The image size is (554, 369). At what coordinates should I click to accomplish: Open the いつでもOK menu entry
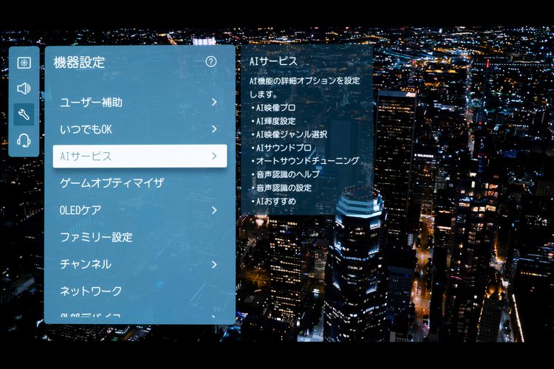pyautogui.click(x=86, y=129)
